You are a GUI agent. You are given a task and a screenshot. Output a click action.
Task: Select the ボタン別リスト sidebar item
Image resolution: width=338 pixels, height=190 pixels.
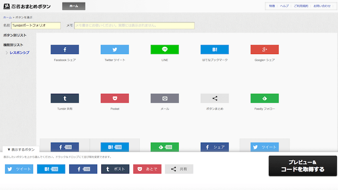click(x=15, y=35)
